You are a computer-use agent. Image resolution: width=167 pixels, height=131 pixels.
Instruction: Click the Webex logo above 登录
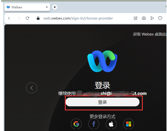102,61
